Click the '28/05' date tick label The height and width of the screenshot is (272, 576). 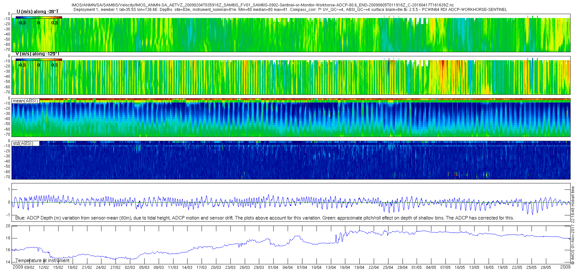pos(546,268)
